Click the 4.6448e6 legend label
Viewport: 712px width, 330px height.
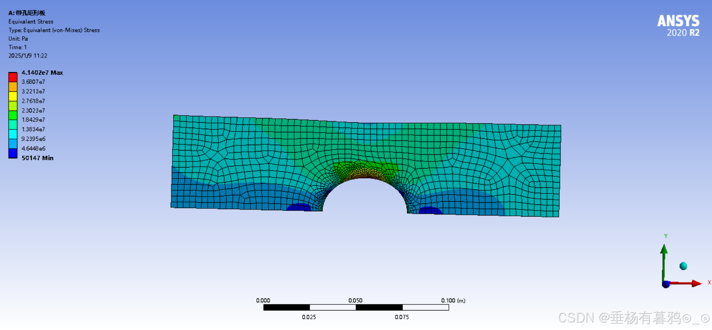point(33,149)
